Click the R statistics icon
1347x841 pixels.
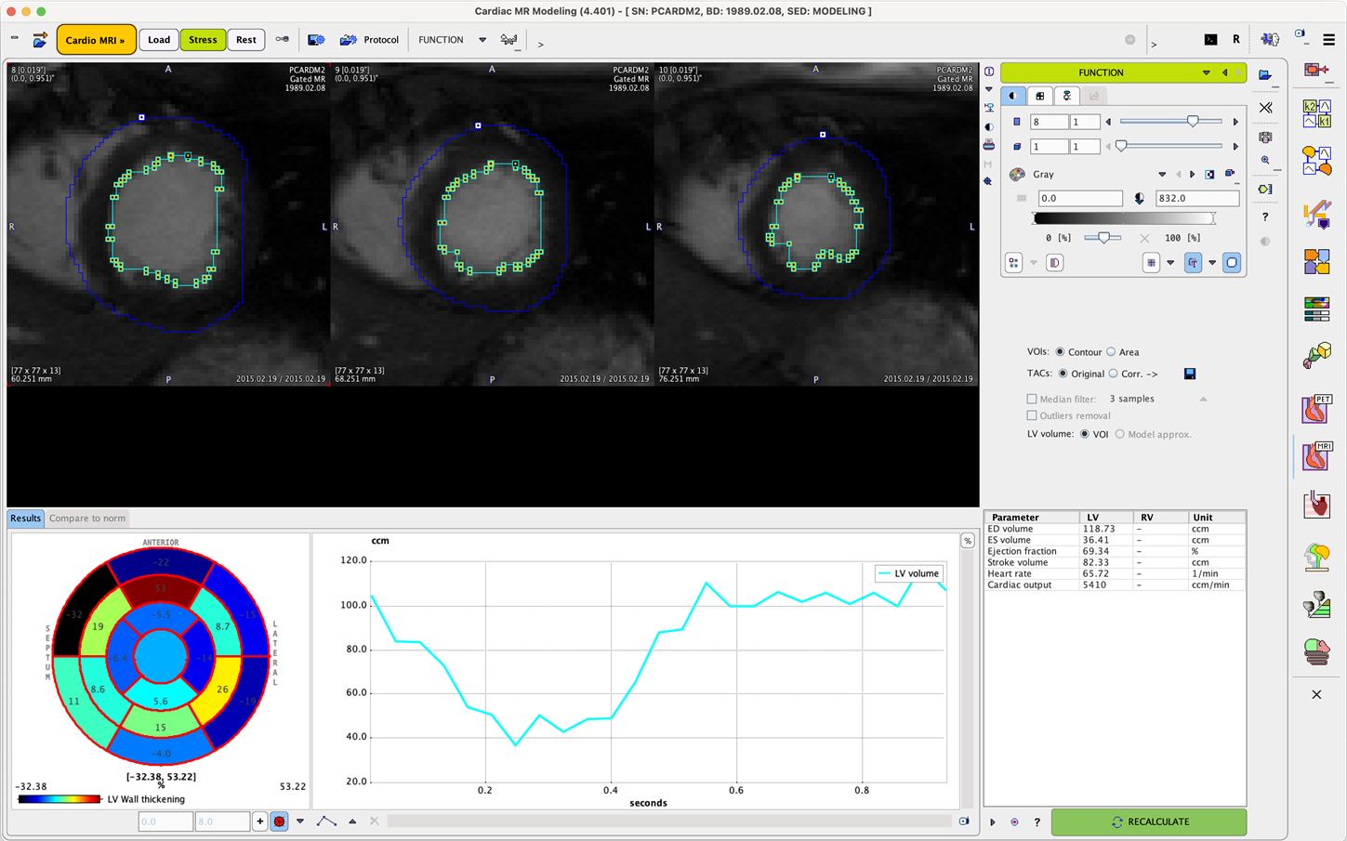(1236, 39)
